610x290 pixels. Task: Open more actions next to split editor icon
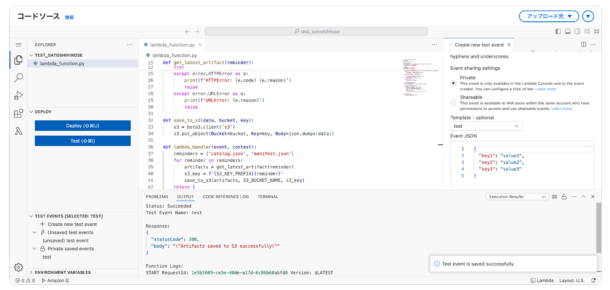click(x=593, y=44)
